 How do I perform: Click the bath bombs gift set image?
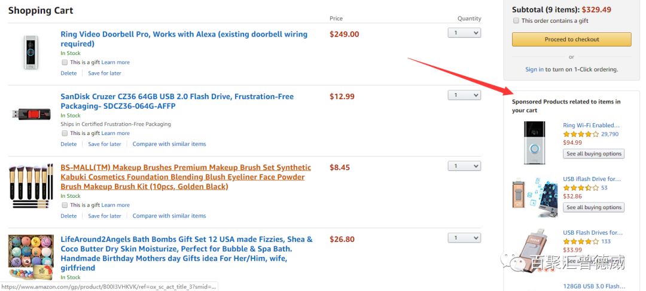point(30,257)
